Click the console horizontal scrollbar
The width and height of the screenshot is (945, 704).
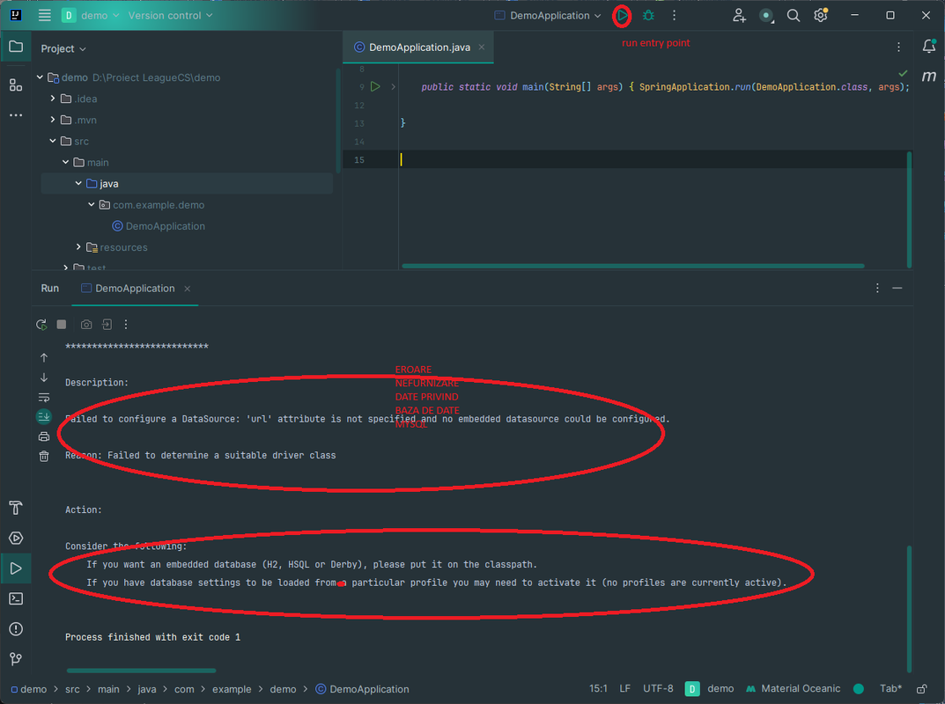click(x=141, y=671)
